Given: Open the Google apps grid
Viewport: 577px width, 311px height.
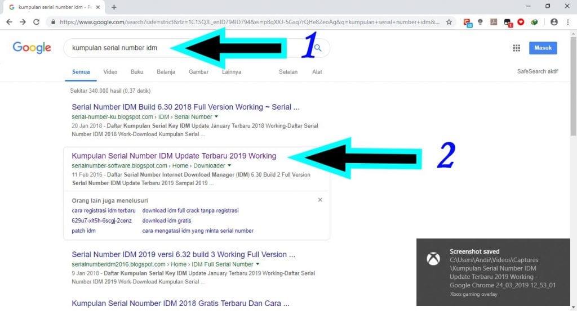Looking at the screenshot, I should coord(517,48).
